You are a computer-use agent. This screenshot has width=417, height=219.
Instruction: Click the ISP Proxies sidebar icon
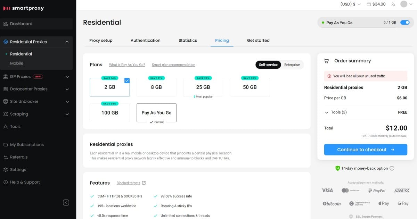coord(6,76)
